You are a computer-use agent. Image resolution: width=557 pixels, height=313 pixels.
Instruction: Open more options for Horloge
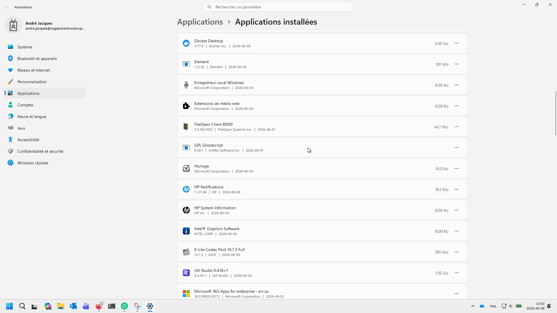click(457, 168)
